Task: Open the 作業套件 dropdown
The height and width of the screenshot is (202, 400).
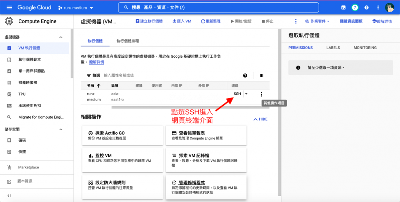Action: click(x=317, y=21)
